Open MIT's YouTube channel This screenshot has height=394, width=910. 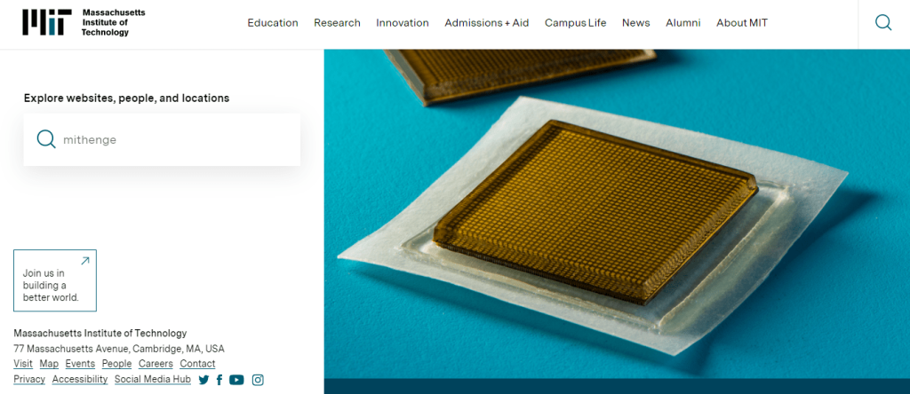[x=236, y=380]
